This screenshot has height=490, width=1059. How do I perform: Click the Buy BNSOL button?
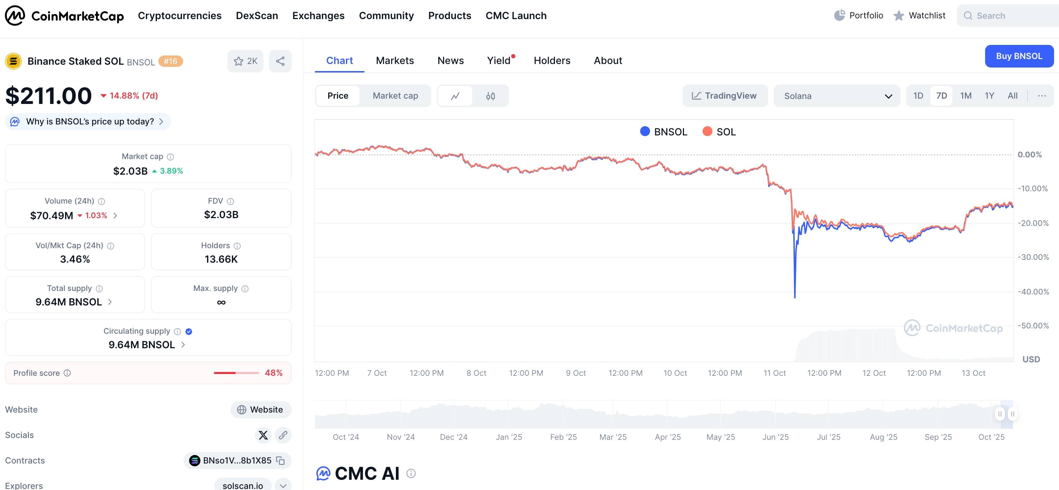pyautogui.click(x=1018, y=56)
